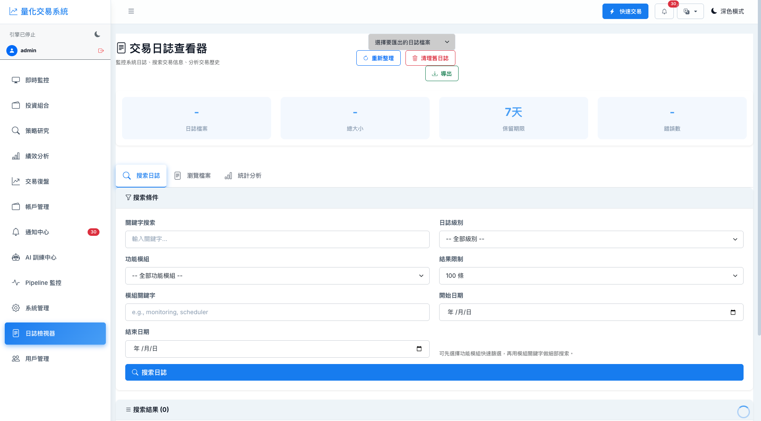Open the 功能模組 dropdown
This screenshot has width=761, height=421.
(x=277, y=276)
